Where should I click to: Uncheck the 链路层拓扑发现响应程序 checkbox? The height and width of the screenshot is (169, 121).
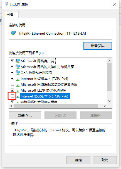click(12, 102)
